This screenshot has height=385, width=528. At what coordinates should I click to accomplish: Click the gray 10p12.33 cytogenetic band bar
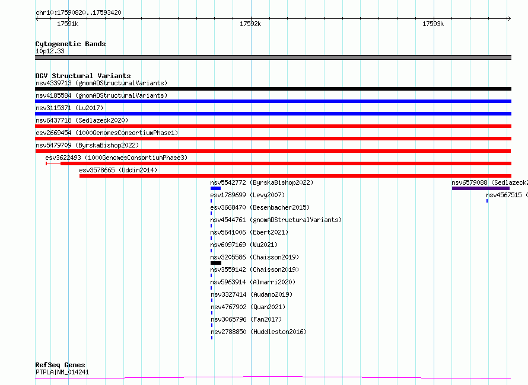273,57
